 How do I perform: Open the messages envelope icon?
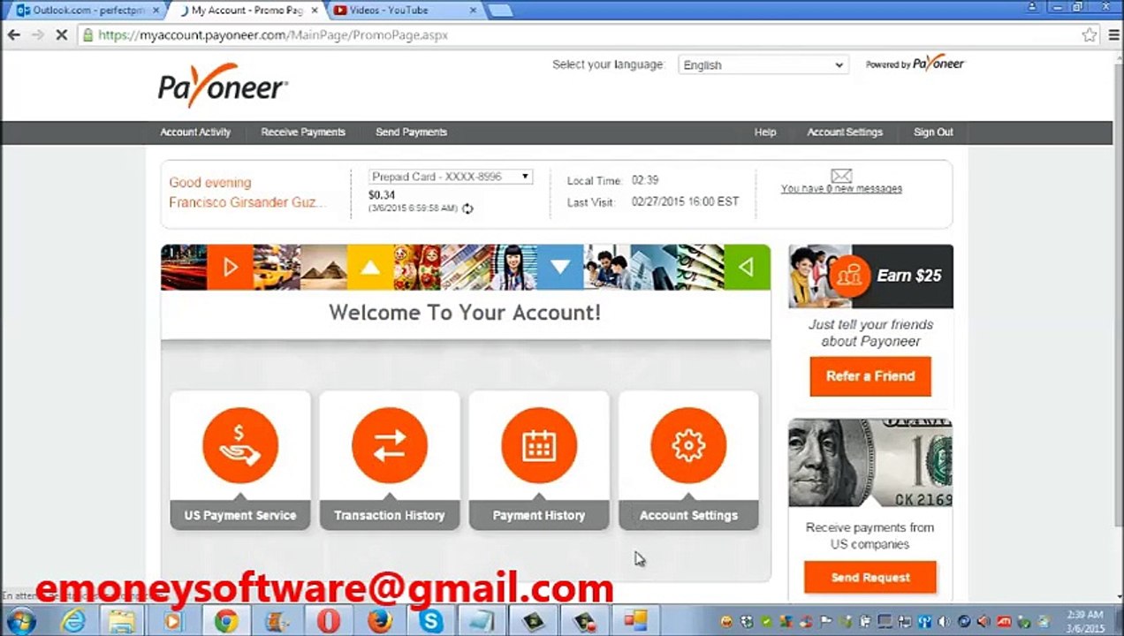click(x=841, y=176)
